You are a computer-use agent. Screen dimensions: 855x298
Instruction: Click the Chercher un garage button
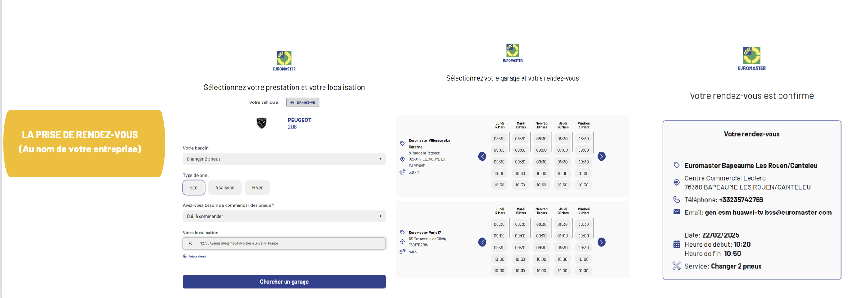(x=284, y=282)
